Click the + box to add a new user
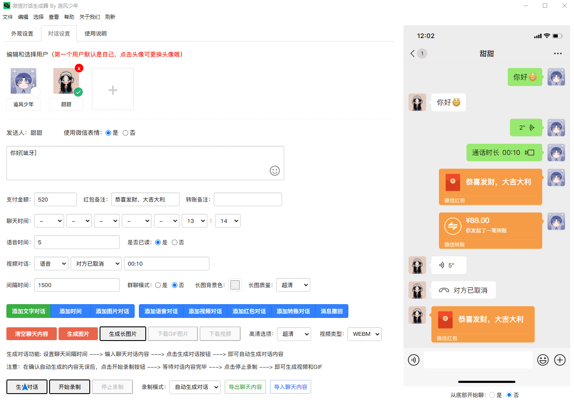This screenshot has width=574, height=409. click(112, 89)
